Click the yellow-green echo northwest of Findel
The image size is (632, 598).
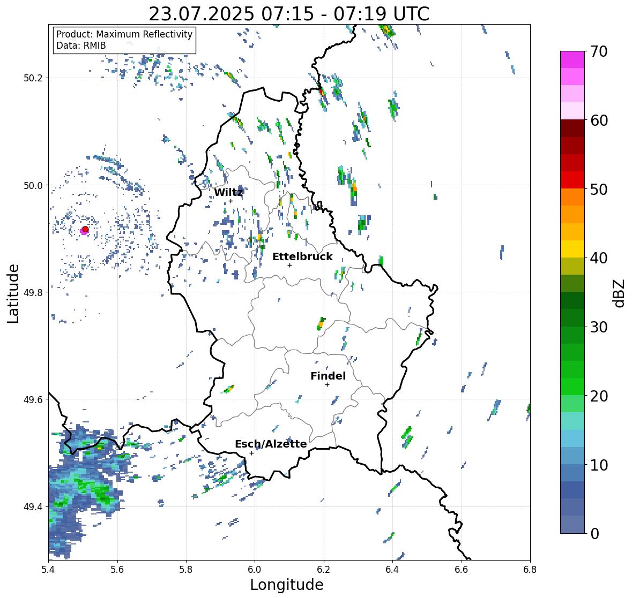[x=321, y=323]
